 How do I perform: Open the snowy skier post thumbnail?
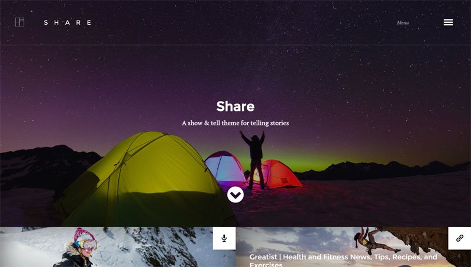tap(118, 247)
